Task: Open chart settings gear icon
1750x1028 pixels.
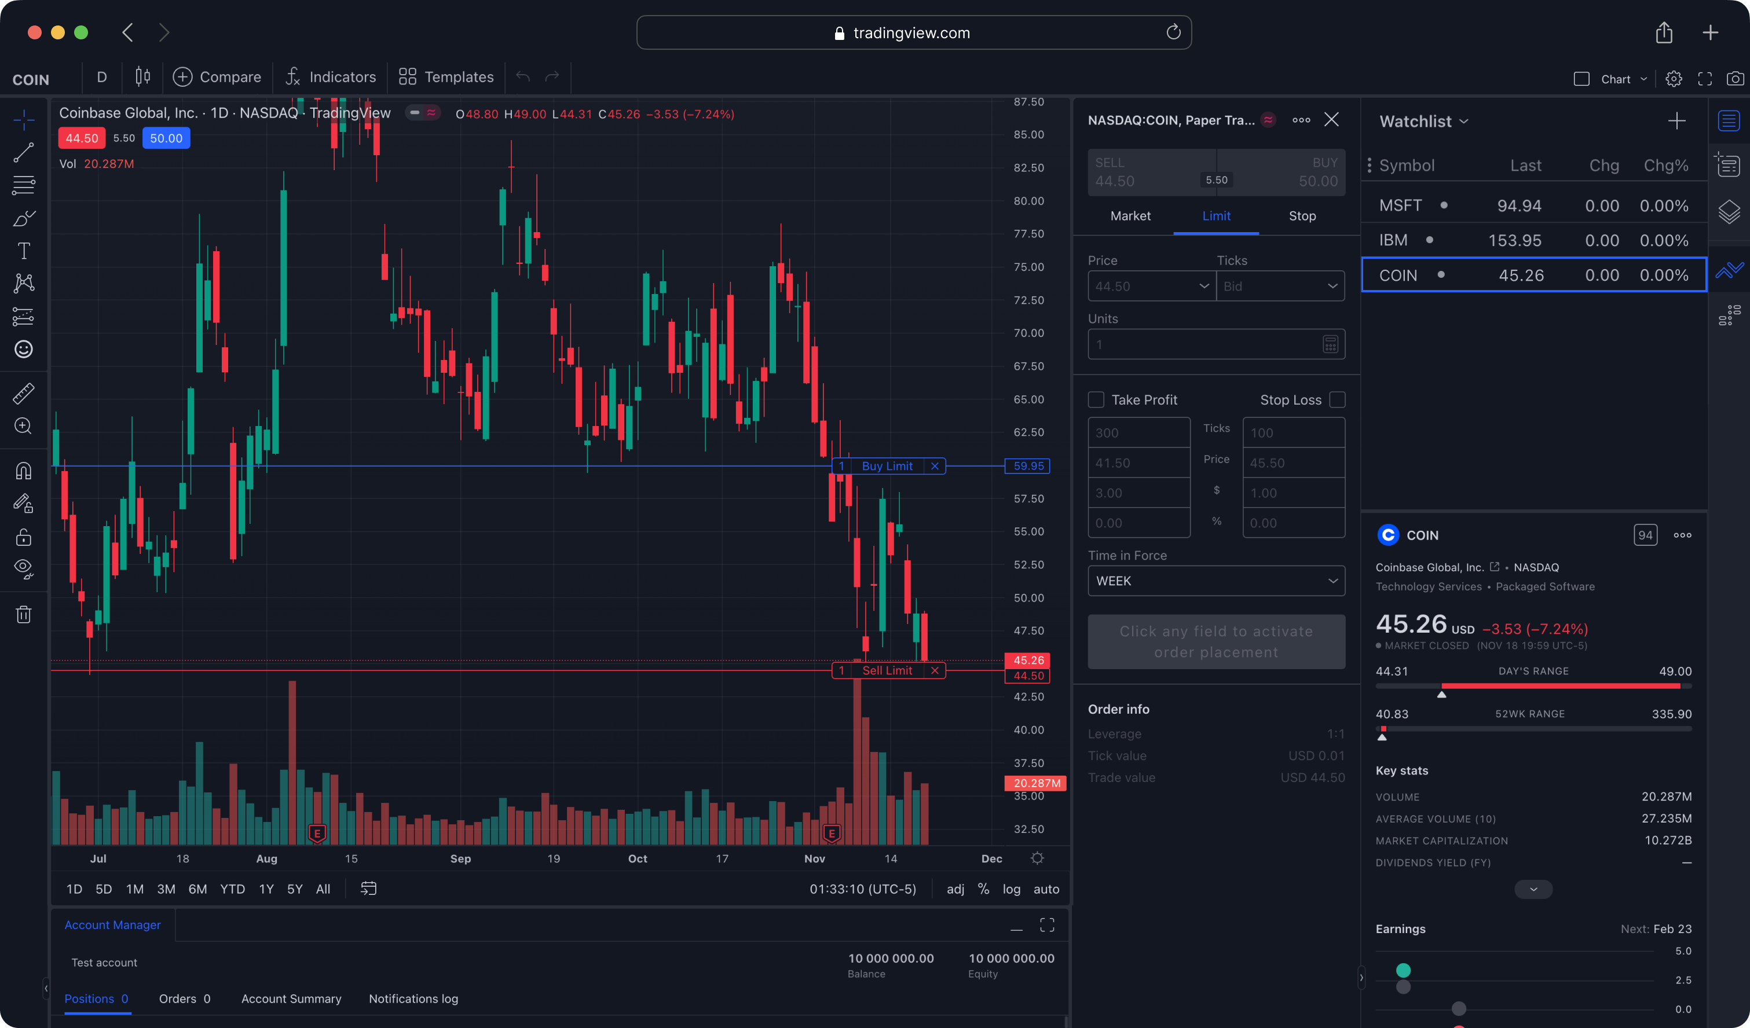Action: tap(1674, 79)
